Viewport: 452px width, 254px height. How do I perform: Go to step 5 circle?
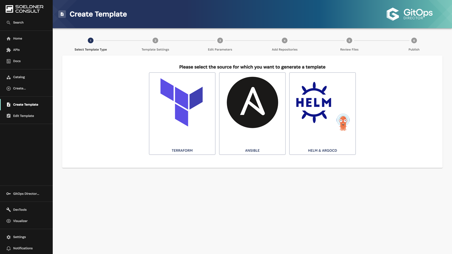[x=349, y=40]
